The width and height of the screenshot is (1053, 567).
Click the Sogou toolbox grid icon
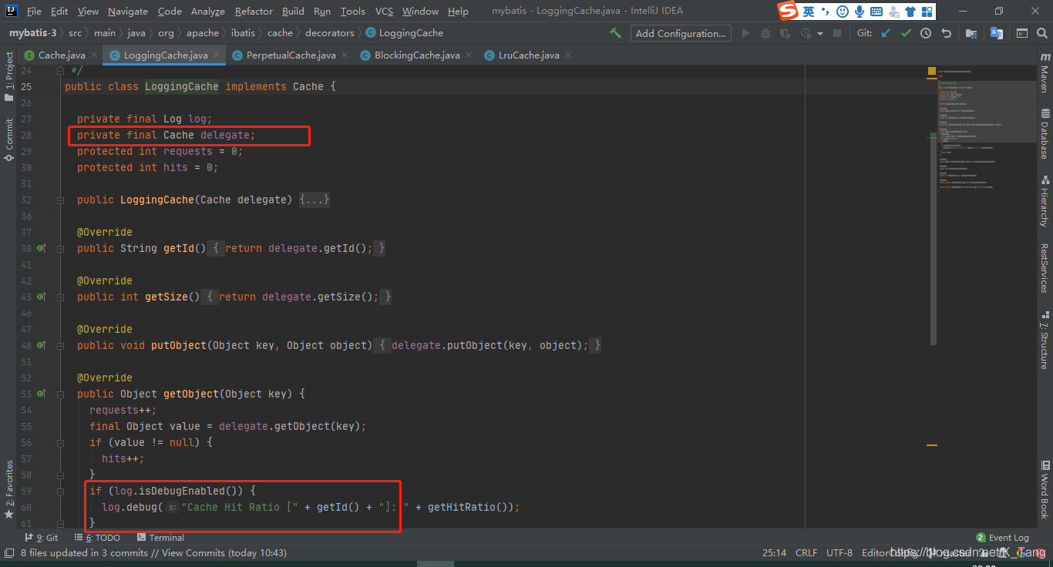click(927, 12)
